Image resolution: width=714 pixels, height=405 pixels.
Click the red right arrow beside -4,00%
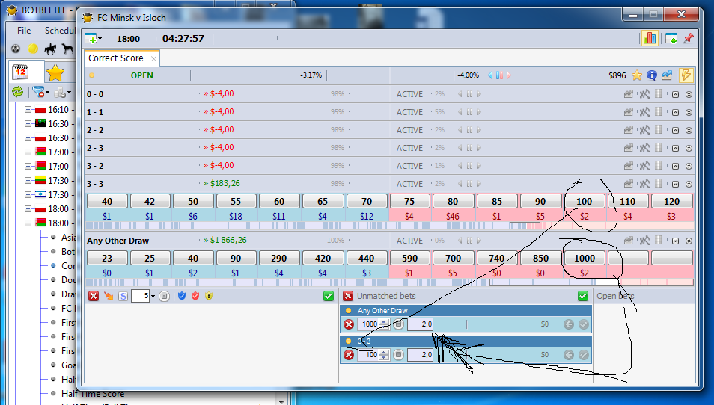point(509,75)
